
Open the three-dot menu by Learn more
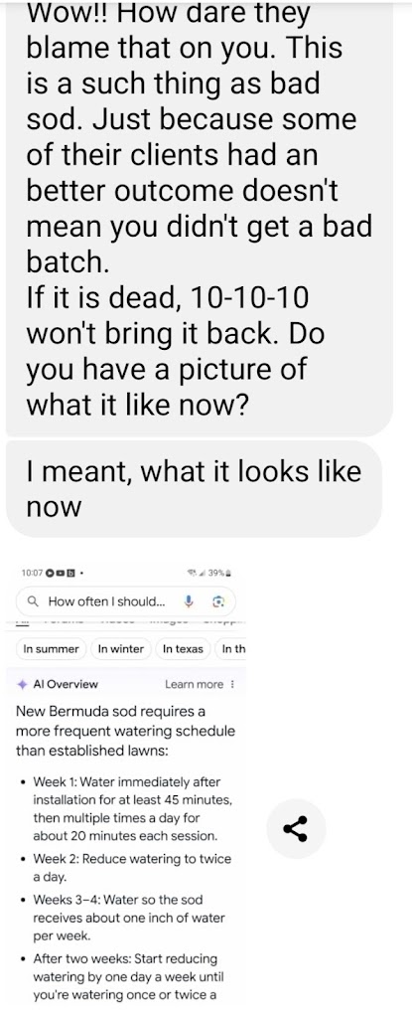(x=233, y=684)
